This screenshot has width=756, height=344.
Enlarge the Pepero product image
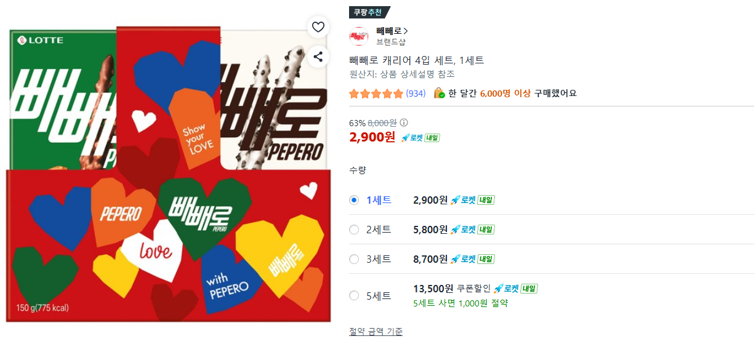click(169, 174)
